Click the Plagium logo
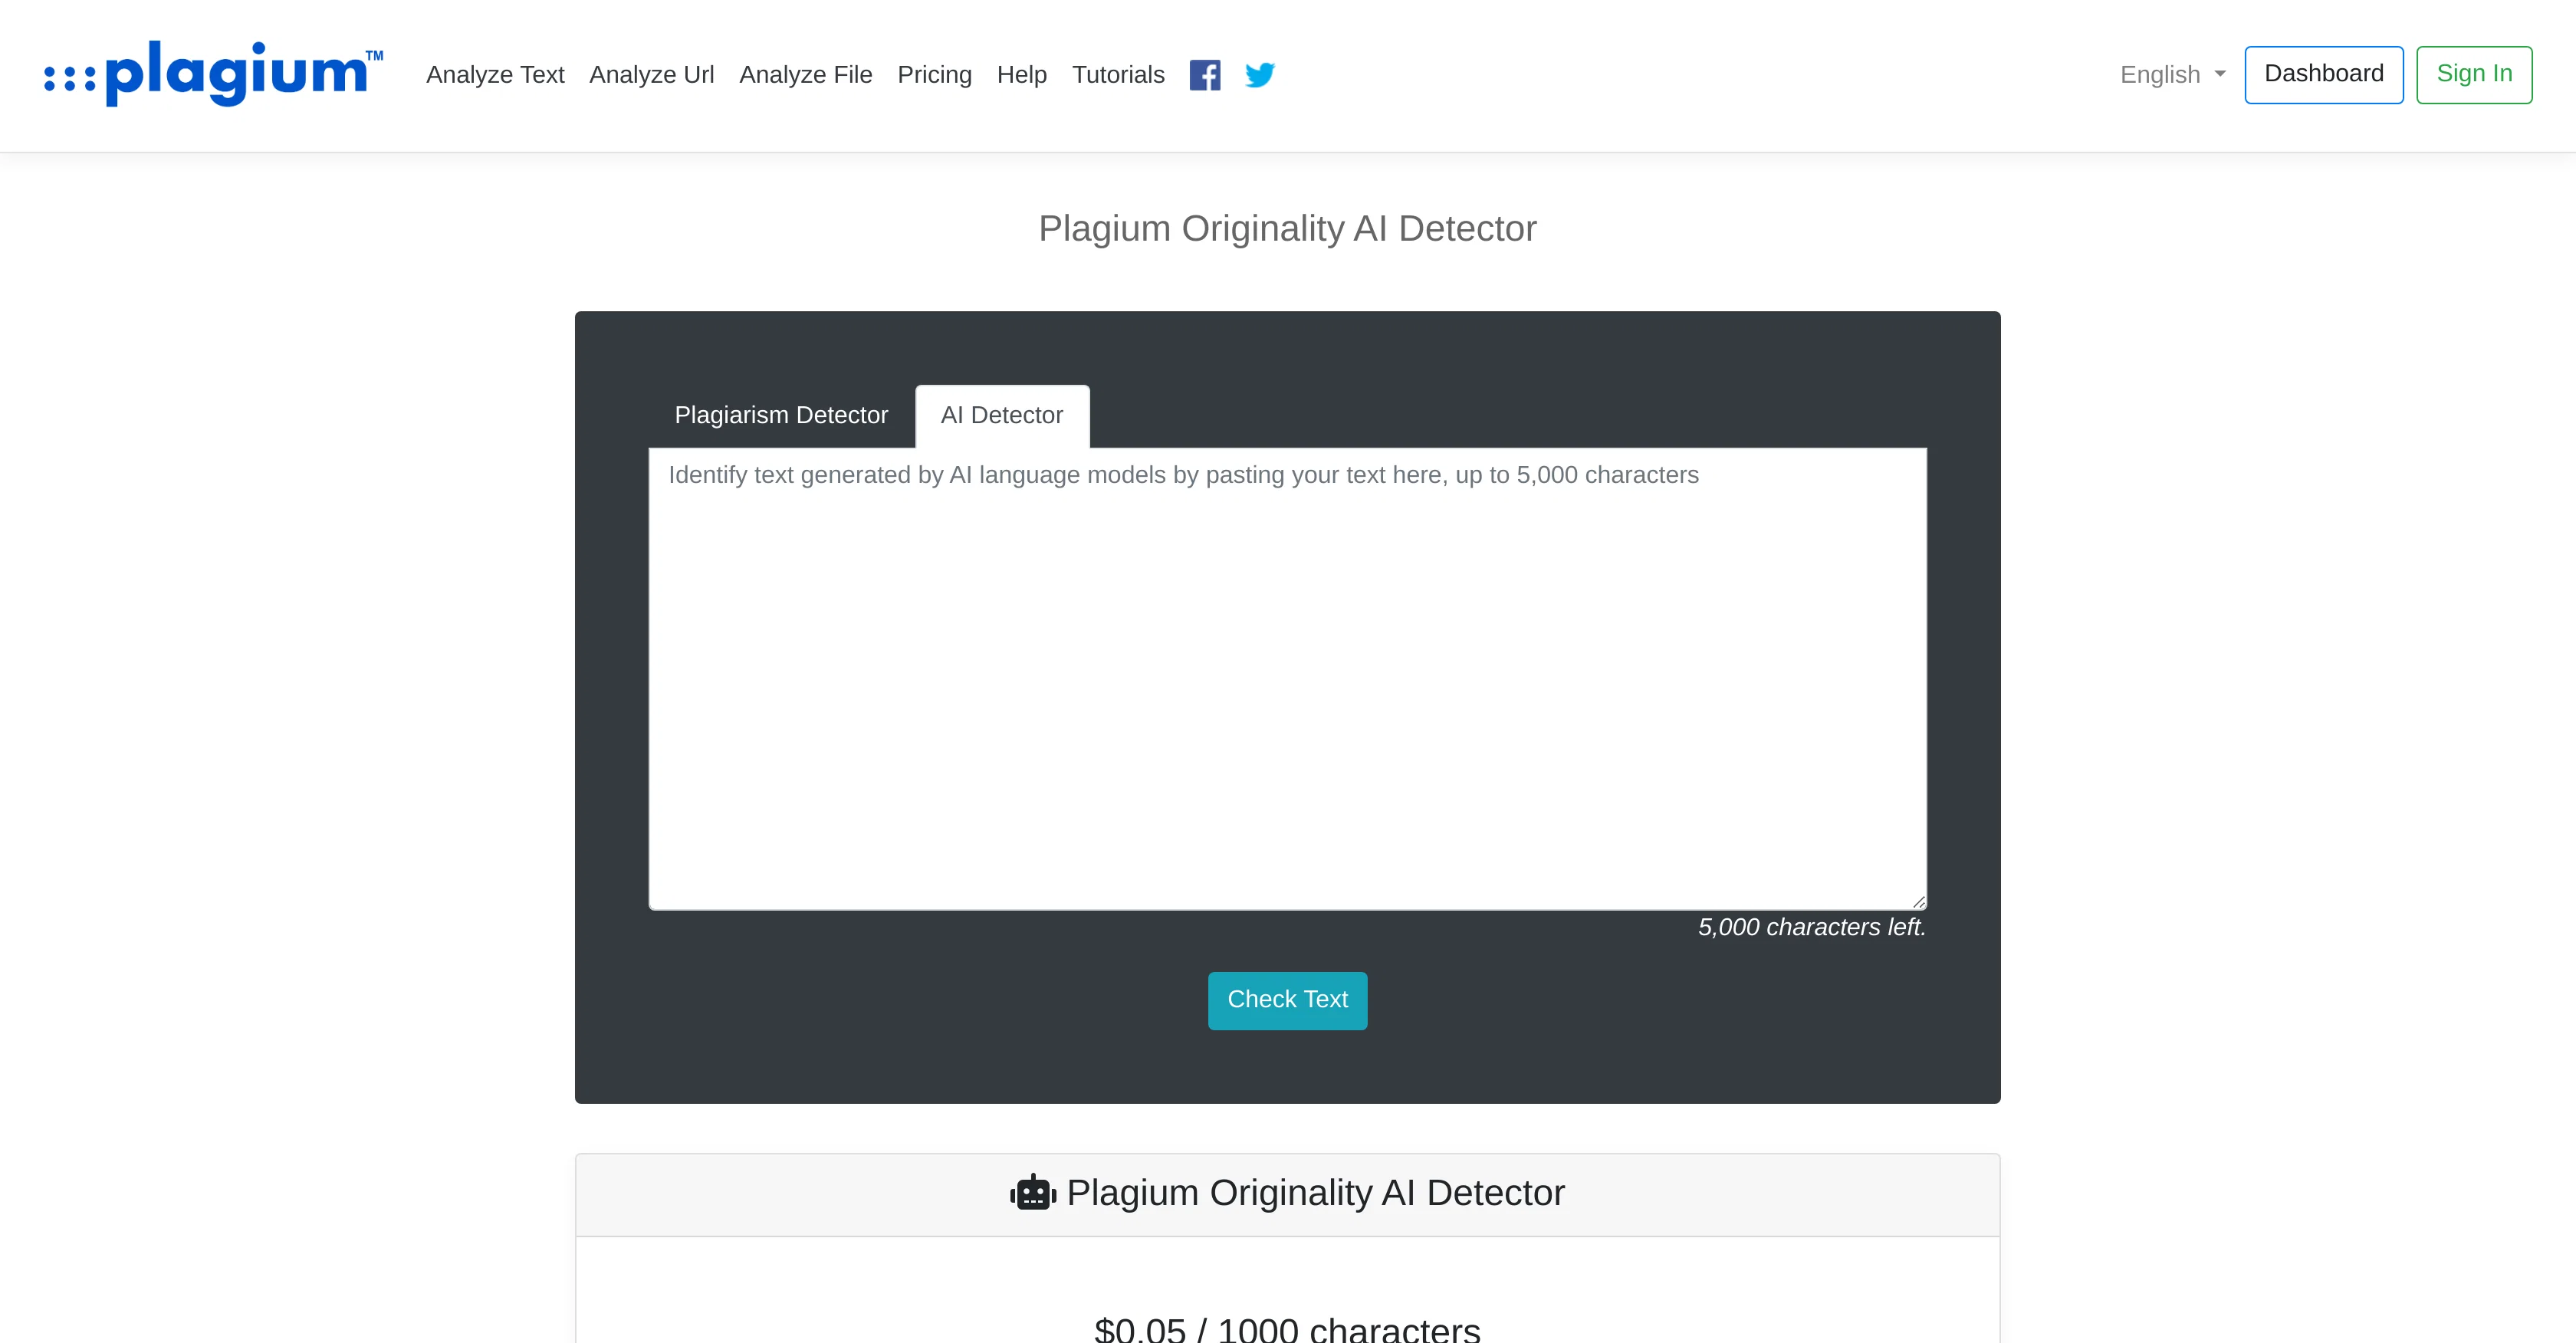The height and width of the screenshot is (1343, 2576). [213, 74]
